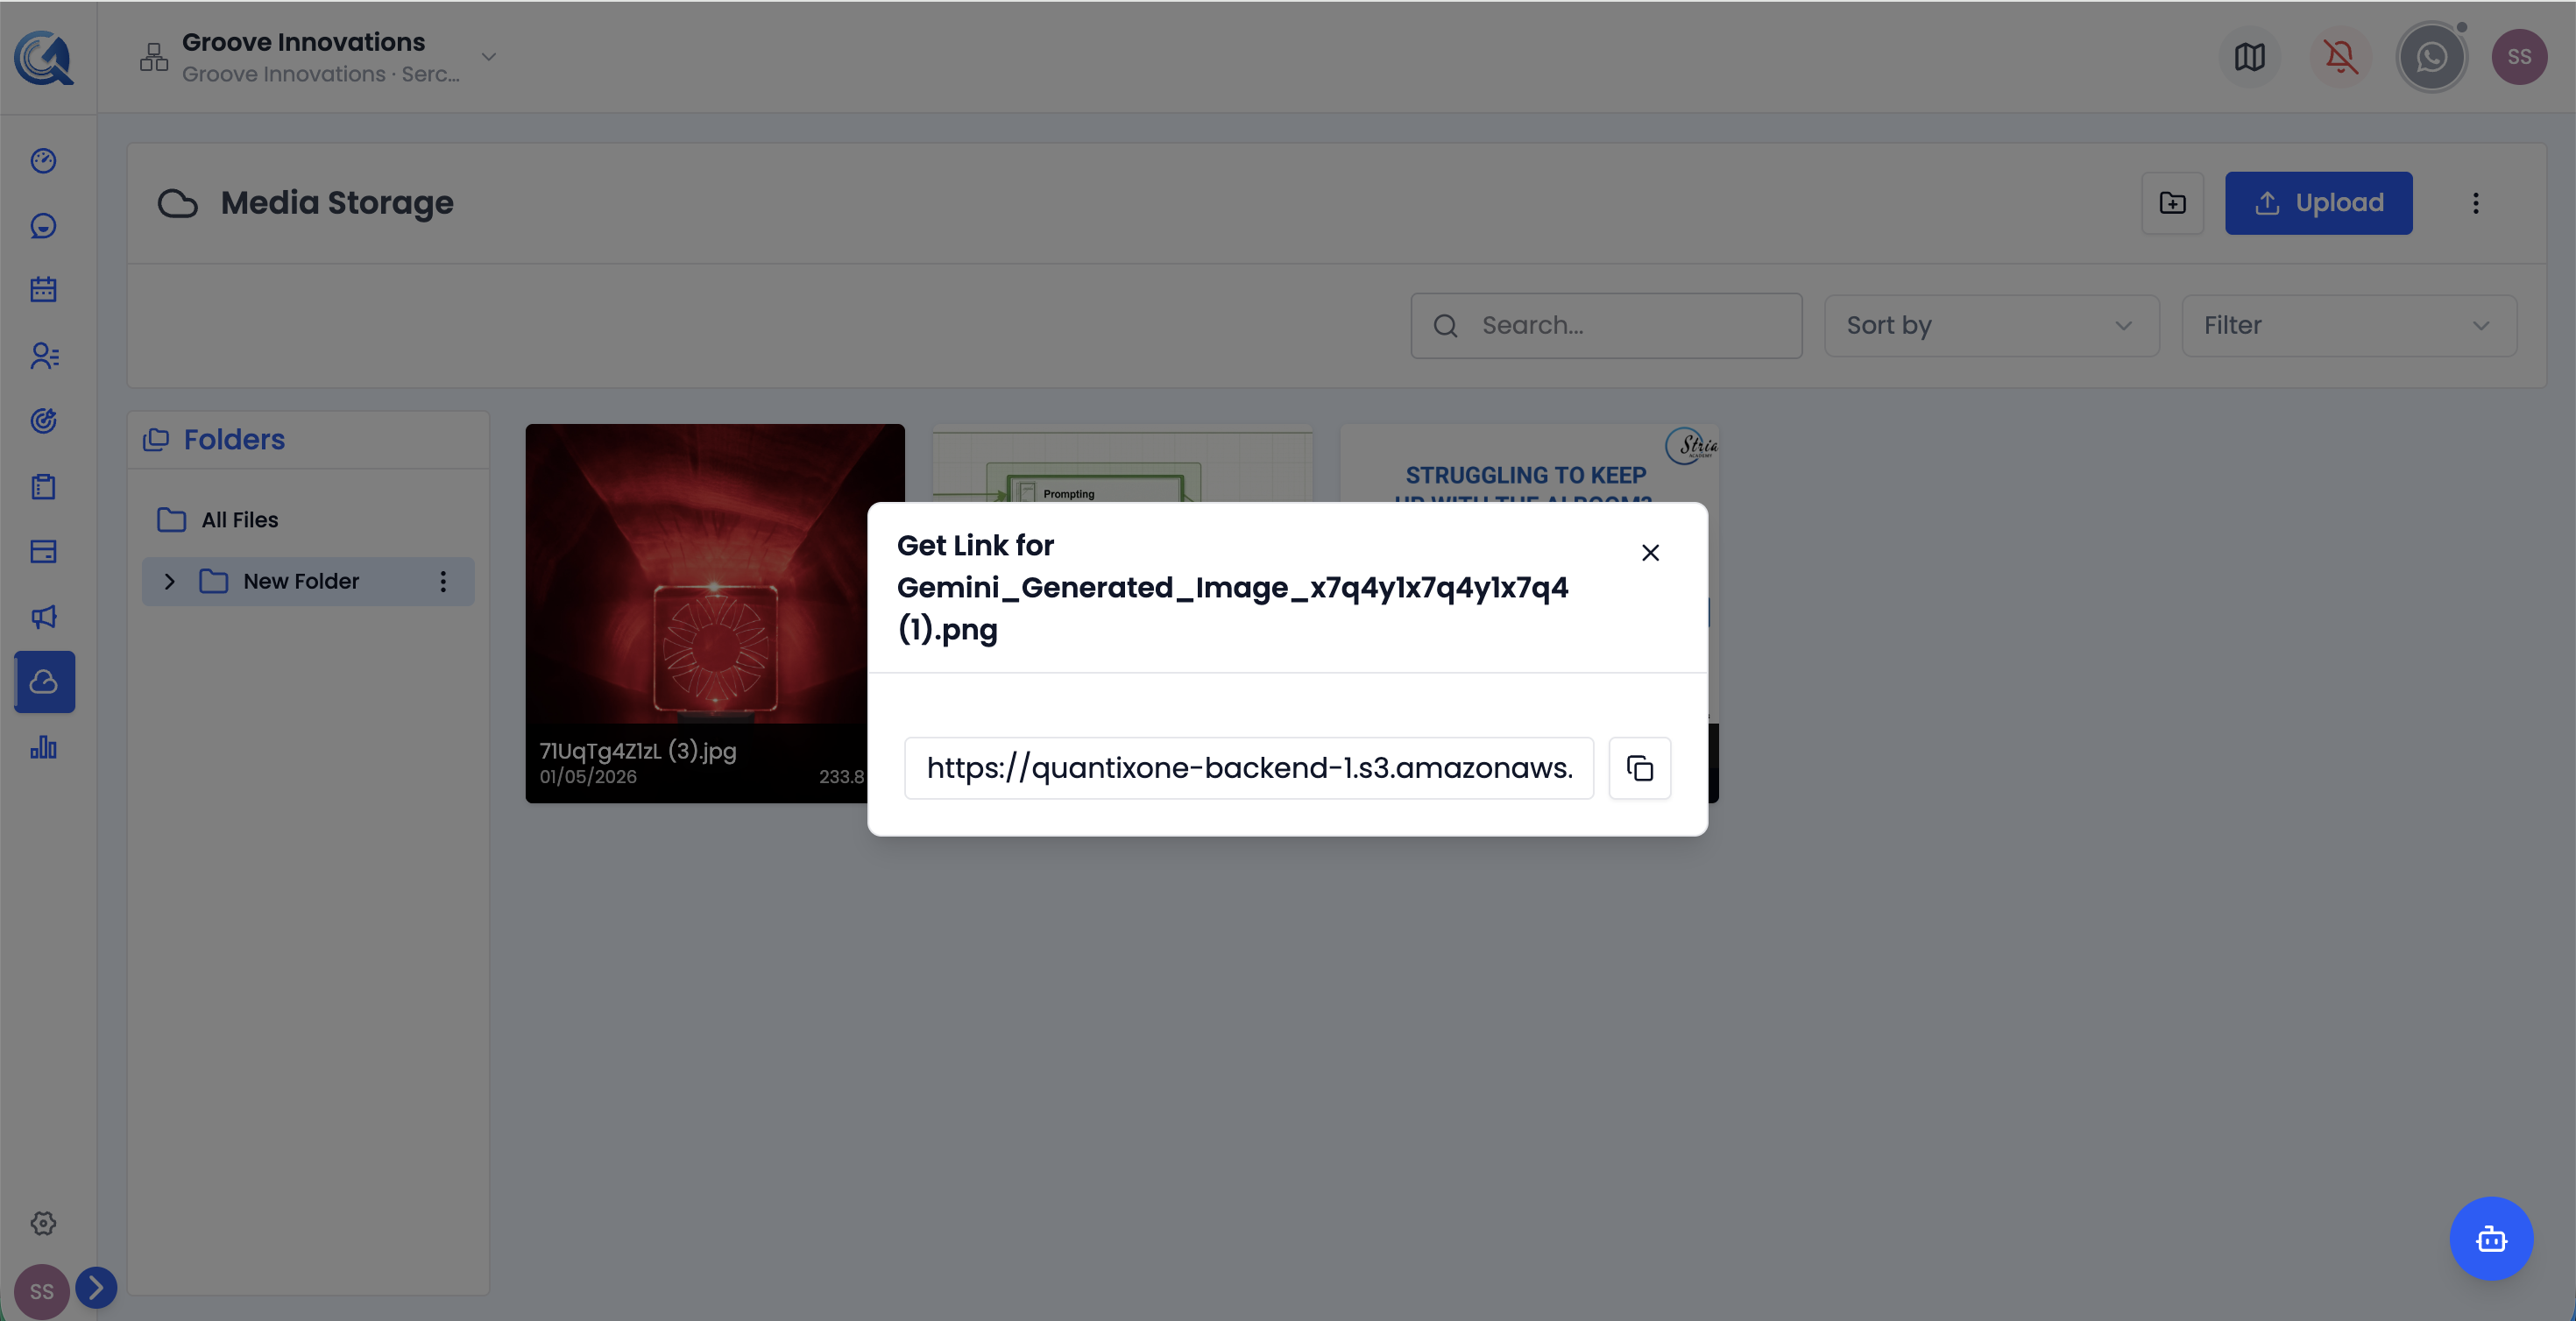The height and width of the screenshot is (1321, 2576).
Task: Open New Folder three-dot options
Action: point(443,581)
